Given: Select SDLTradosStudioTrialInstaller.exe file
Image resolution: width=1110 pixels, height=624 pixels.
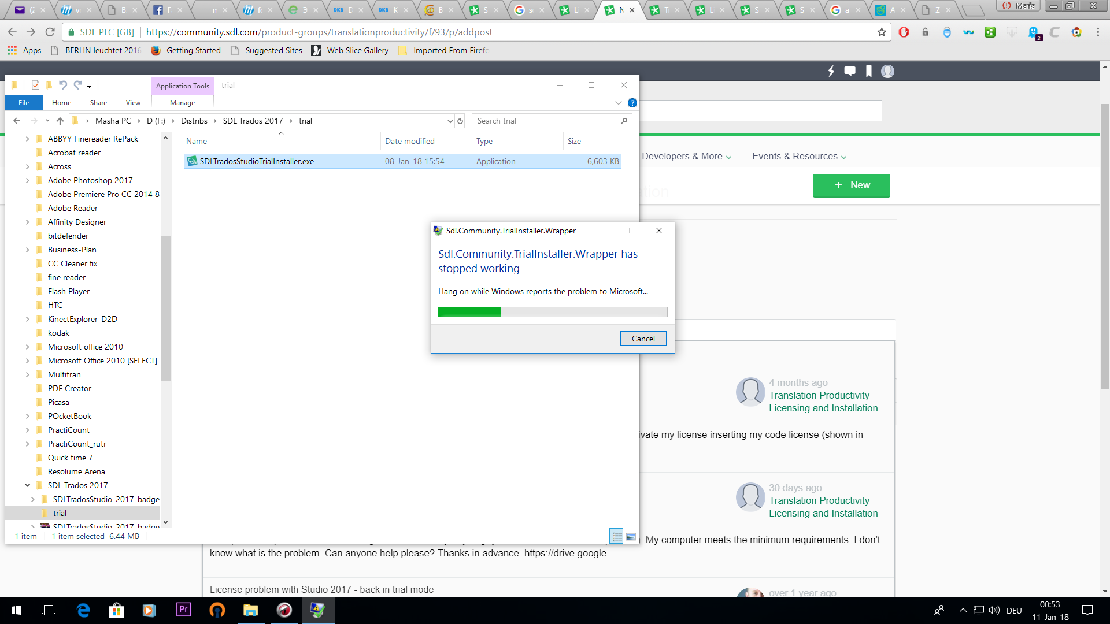Looking at the screenshot, I should [x=257, y=161].
